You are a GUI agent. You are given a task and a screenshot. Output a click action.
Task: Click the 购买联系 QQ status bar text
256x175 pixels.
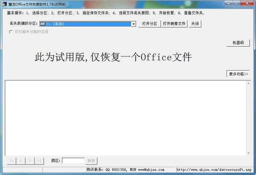[125, 170]
